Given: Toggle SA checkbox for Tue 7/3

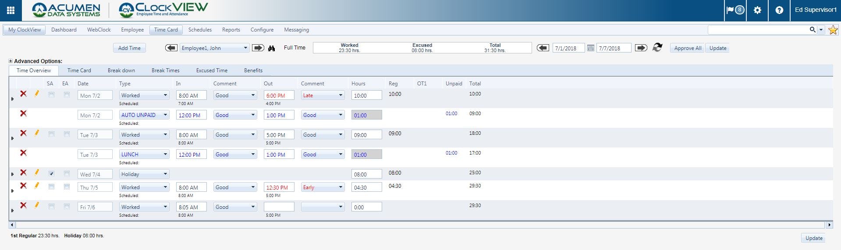Looking at the screenshot, I should [x=51, y=134].
